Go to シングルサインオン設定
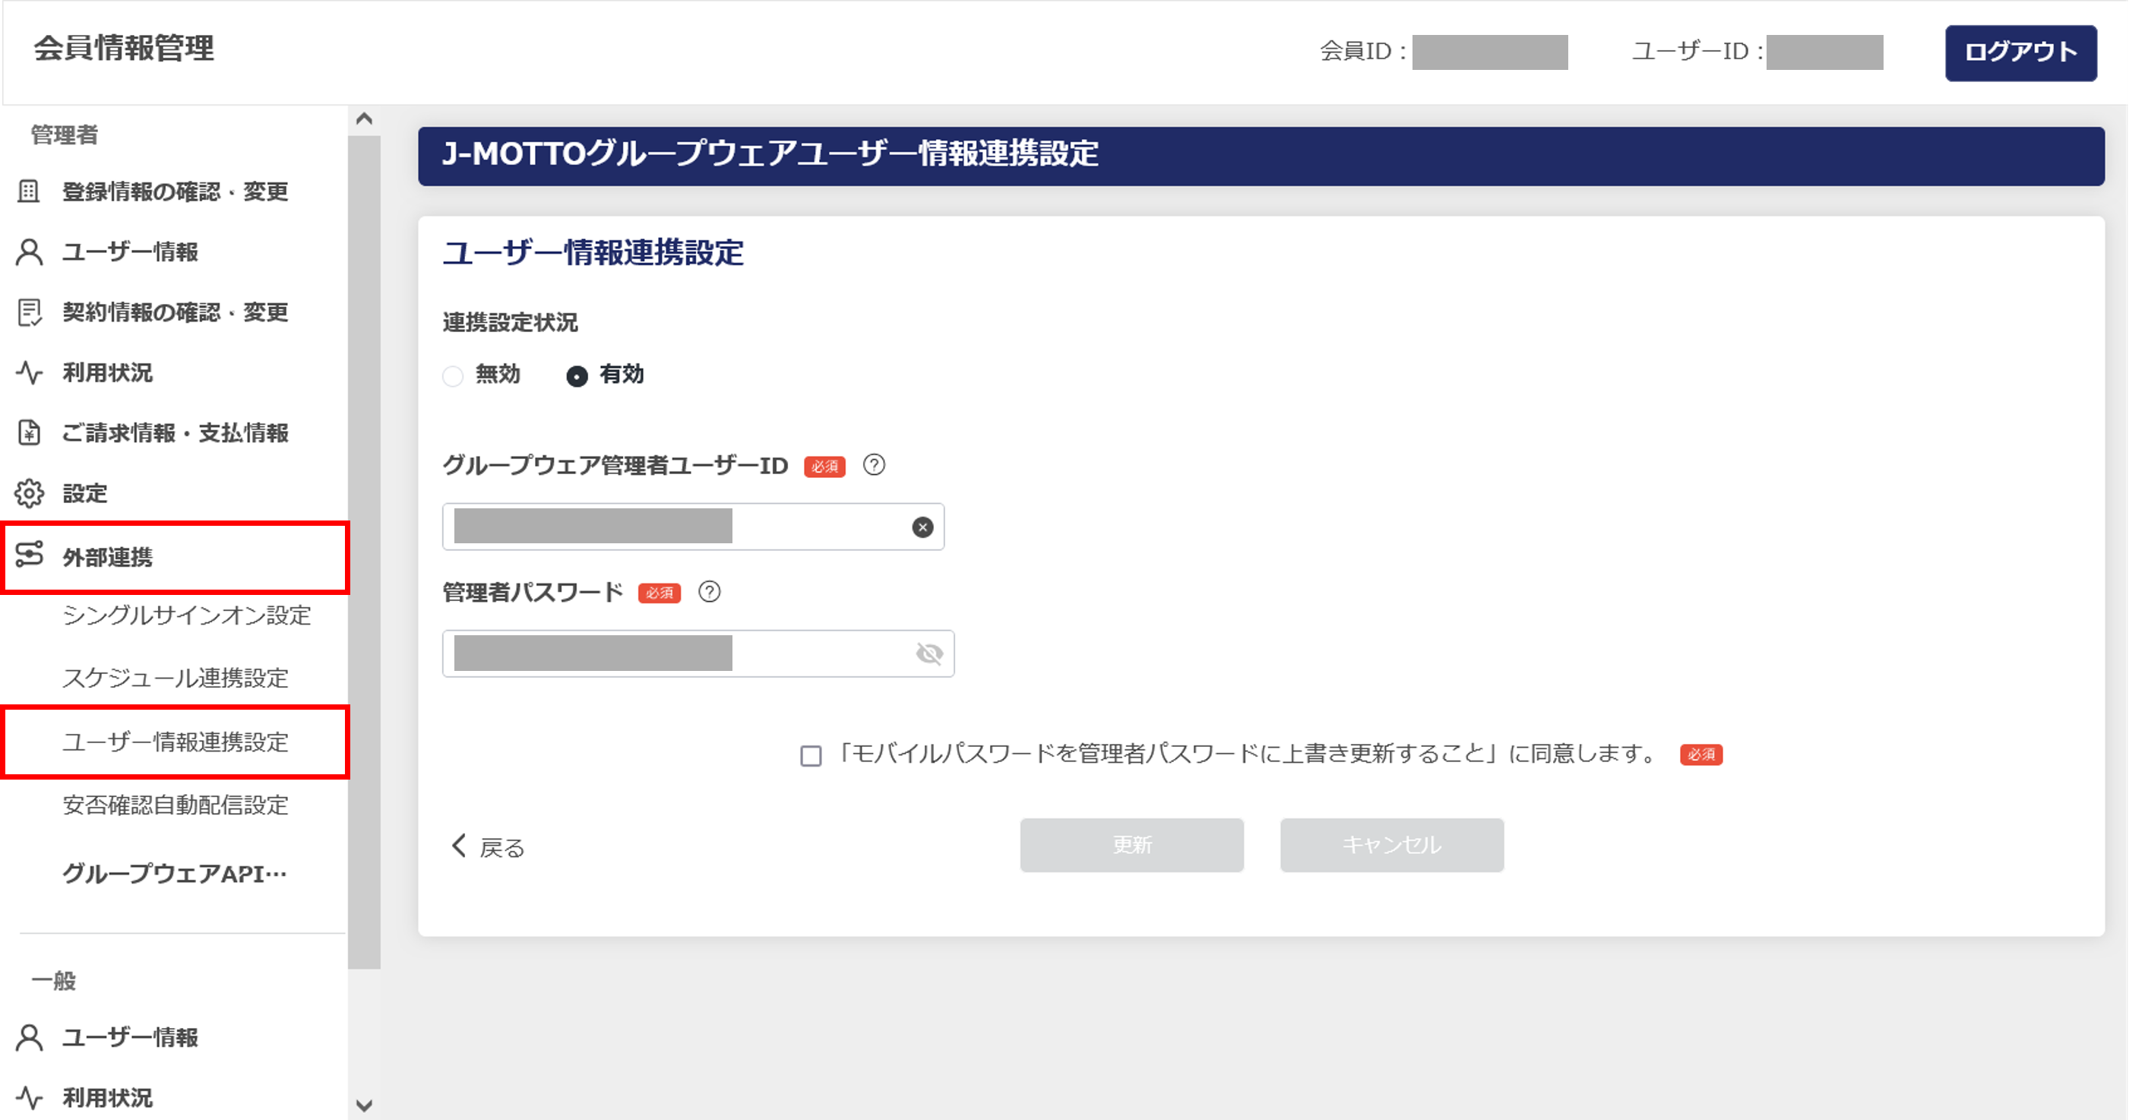 pos(187,615)
